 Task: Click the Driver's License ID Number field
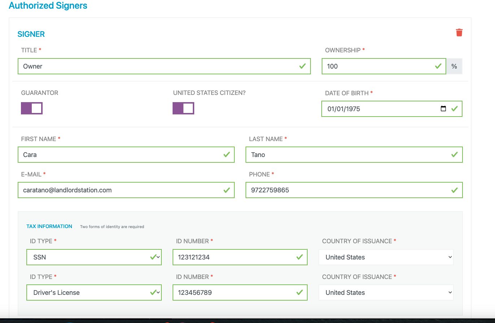[240, 292]
